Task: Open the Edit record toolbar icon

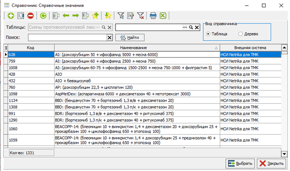Action: (21, 16)
